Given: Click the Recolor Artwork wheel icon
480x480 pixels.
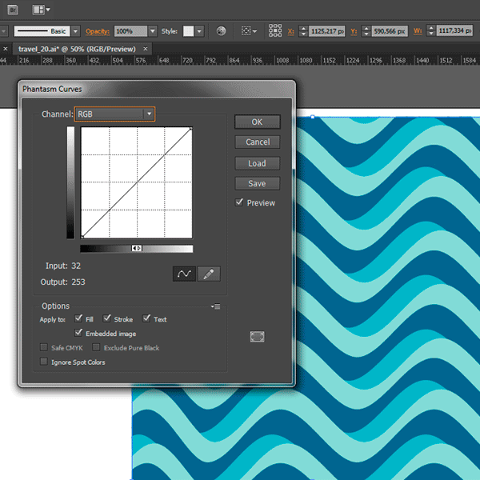Looking at the screenshot, I should (221, 31).
